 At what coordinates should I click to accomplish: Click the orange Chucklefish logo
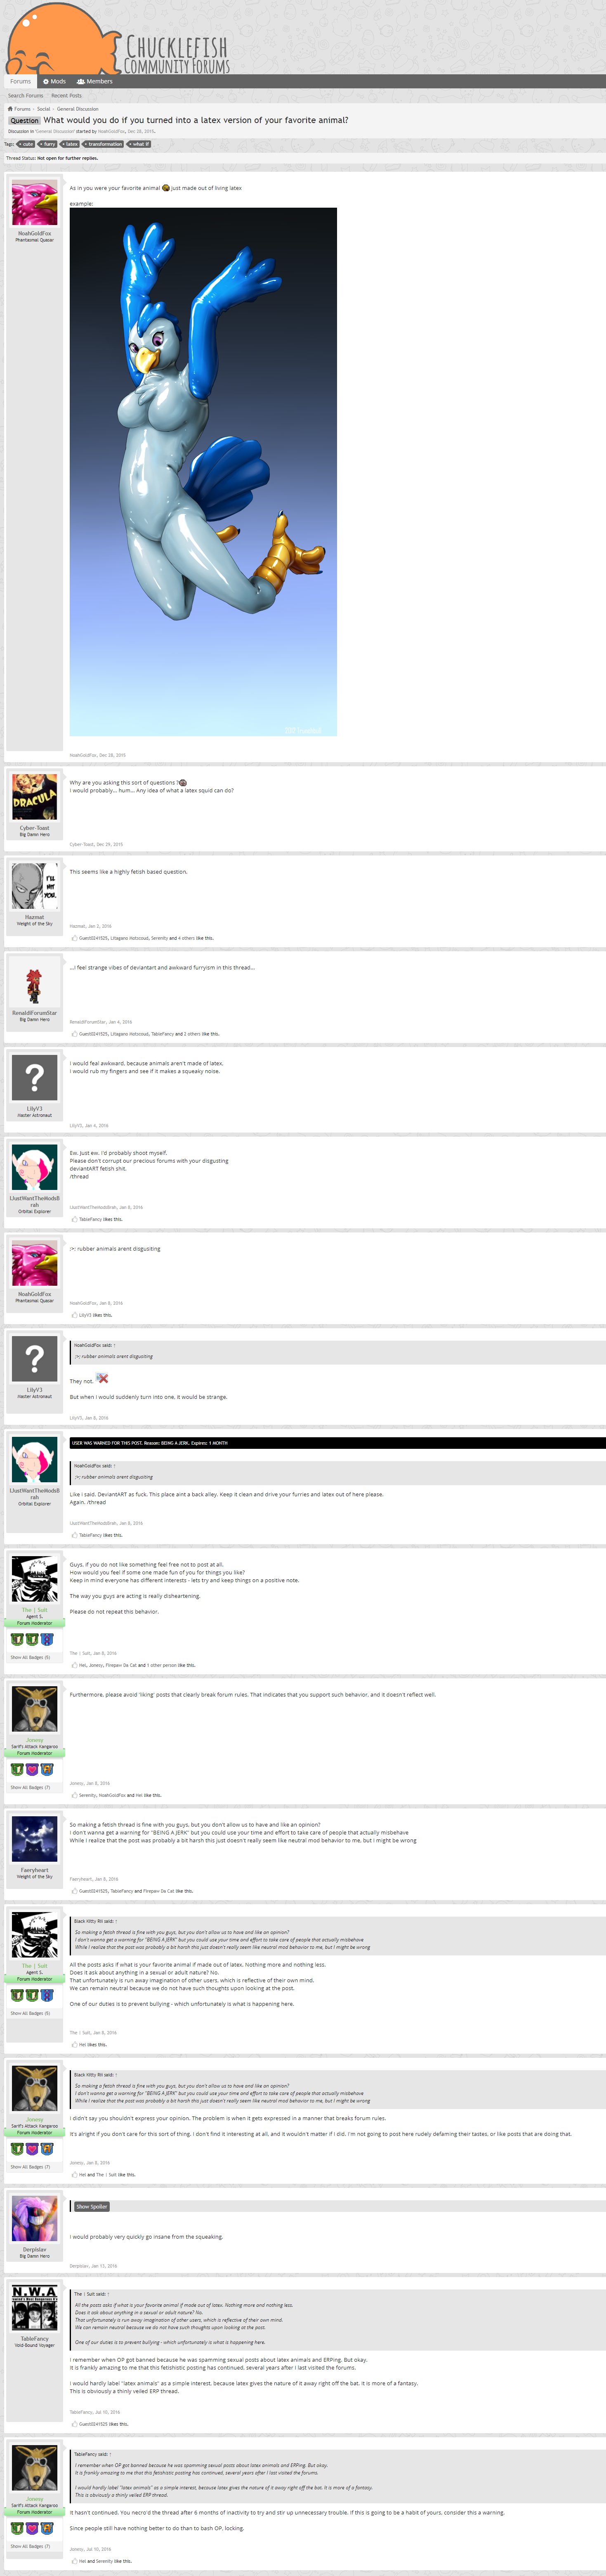point(55,38)
